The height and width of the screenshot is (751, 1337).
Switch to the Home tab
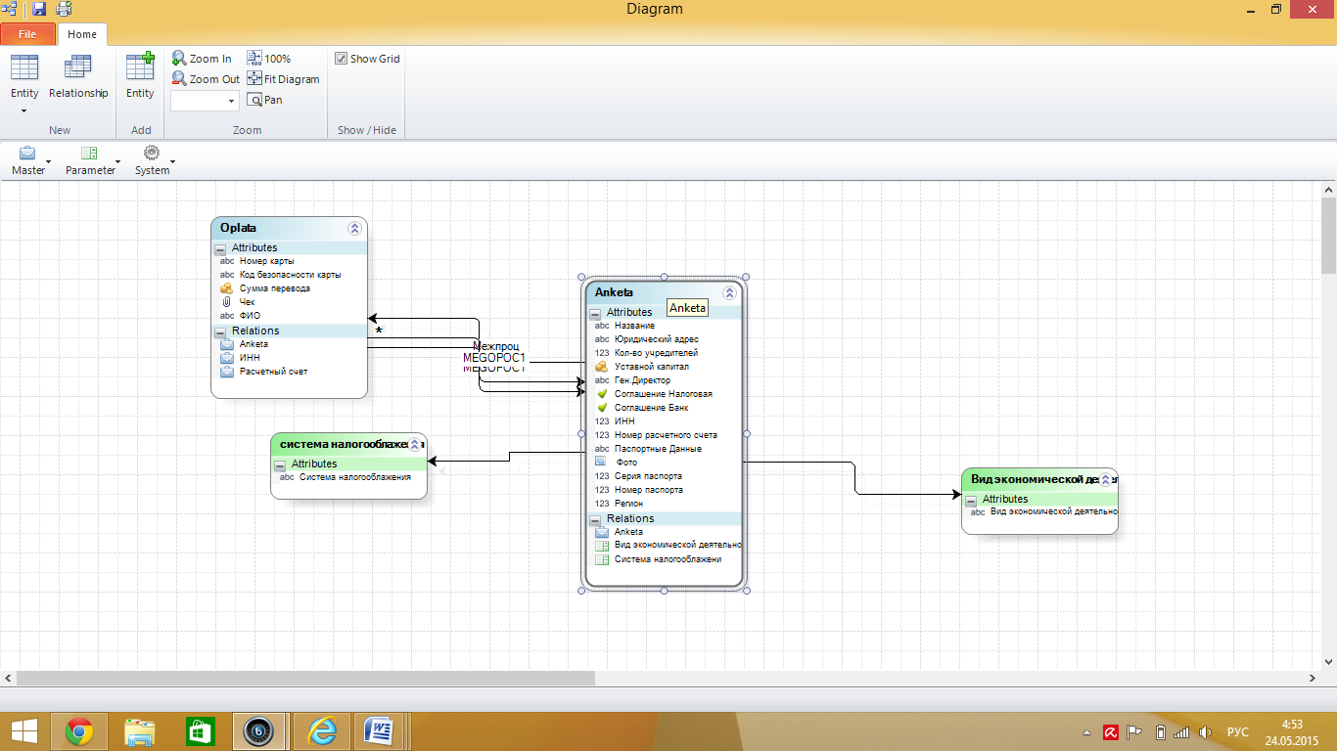82,34
